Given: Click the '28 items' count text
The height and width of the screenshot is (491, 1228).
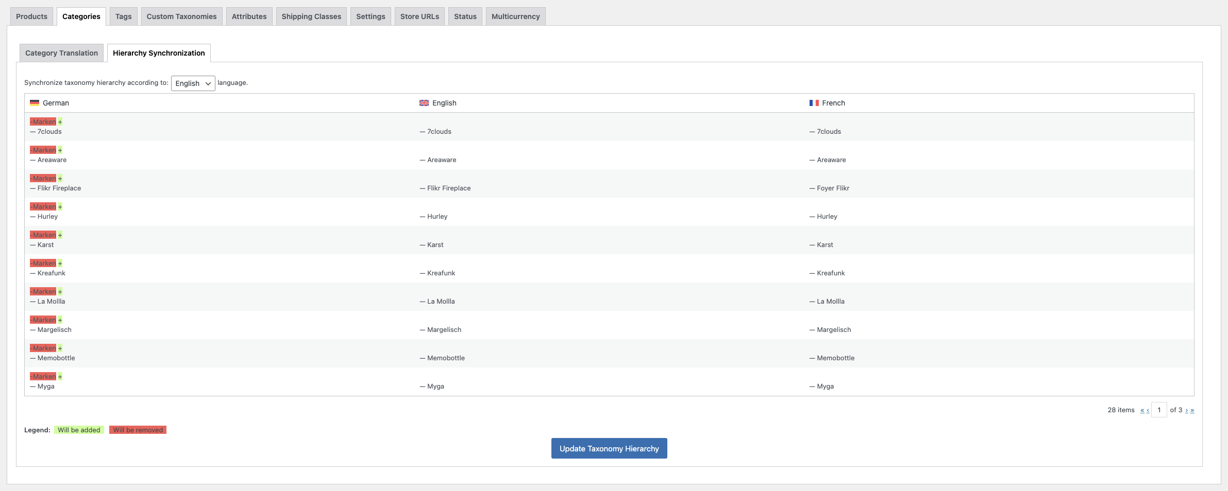Looking at the screenshot, I should click(x=1121, y=410).
